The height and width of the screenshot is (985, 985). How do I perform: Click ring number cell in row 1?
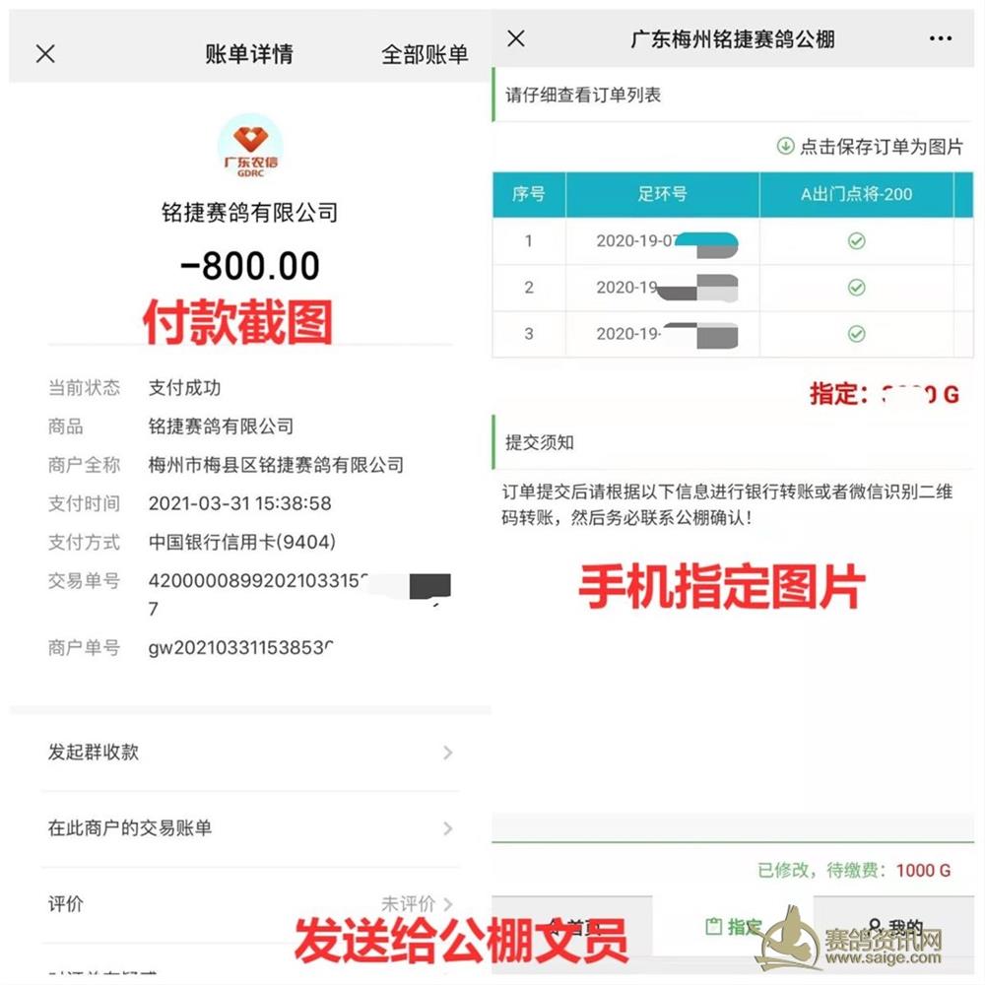tap(662, 241)
